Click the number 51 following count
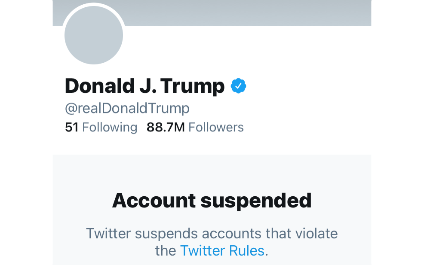 pos(71,127)
